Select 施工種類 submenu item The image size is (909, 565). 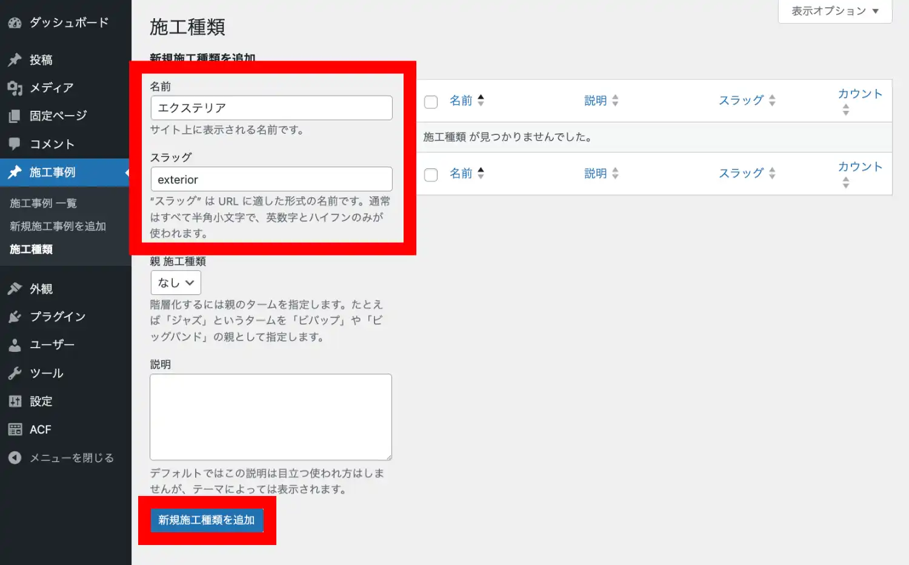click(31, 249)
